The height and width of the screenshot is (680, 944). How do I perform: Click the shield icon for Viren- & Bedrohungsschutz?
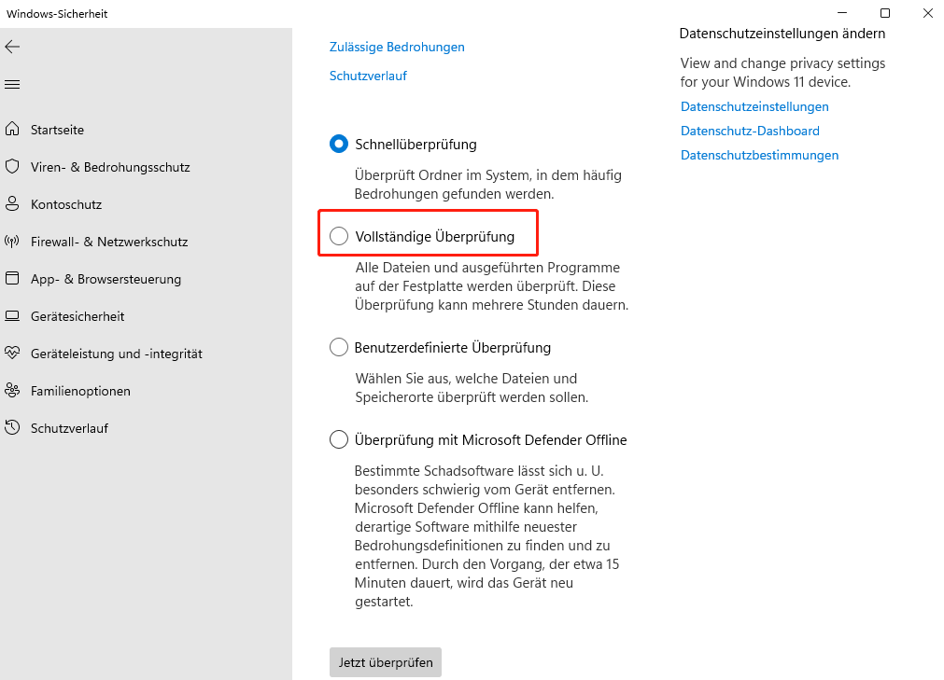click(12, 167)
